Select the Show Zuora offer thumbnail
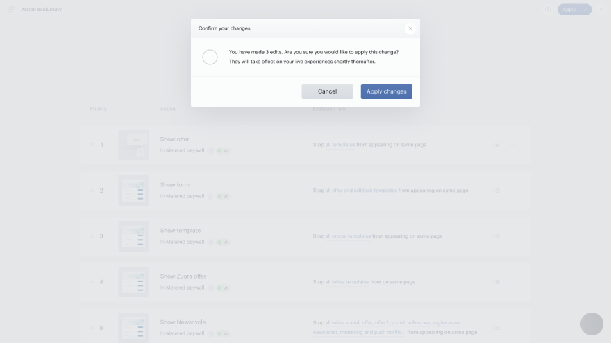The width and height of the screenshot is (611, 343). (x=133, y=282)
